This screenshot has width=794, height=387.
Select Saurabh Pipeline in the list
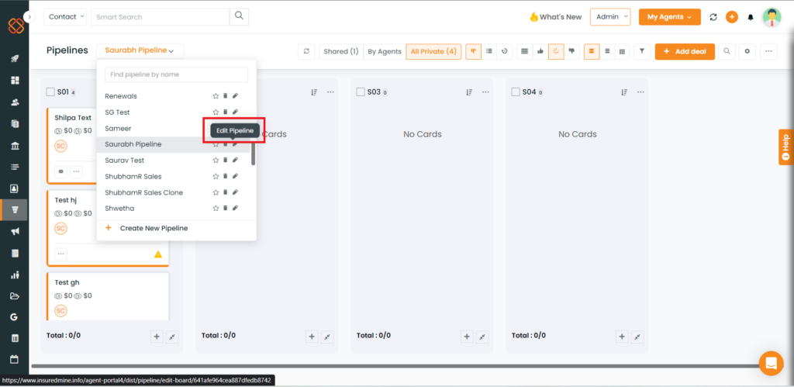[133, 144]
